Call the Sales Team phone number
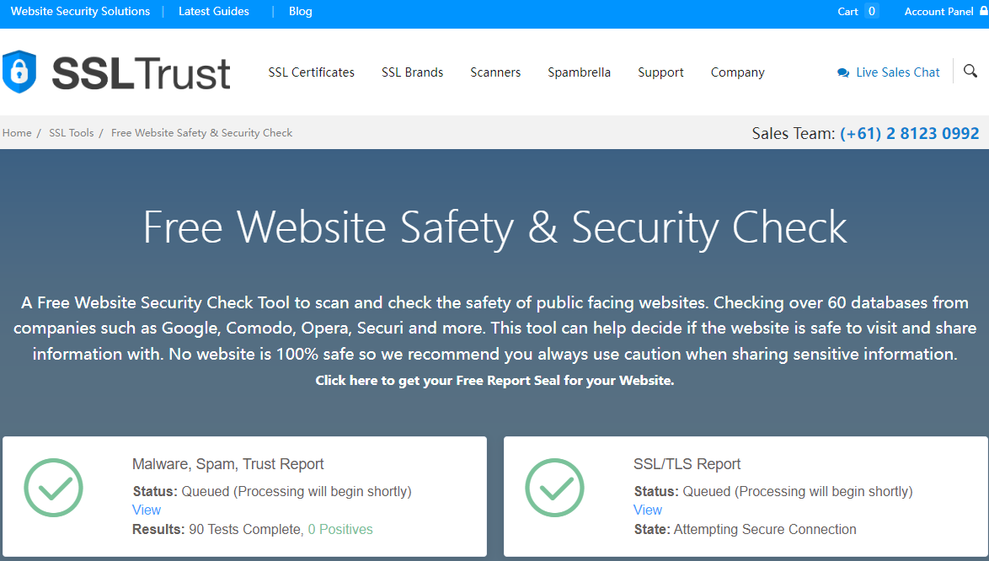 pyautogui.click(x=909, y=133)
